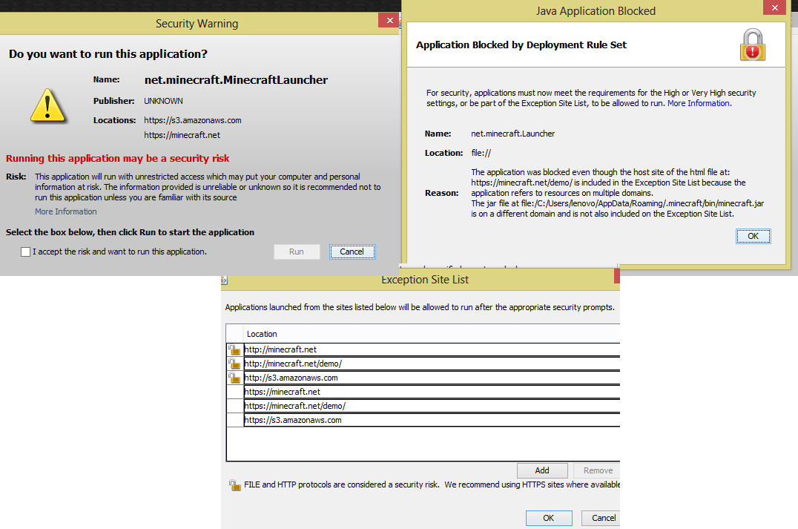Click OK in Java Application Blocked dialog
This screenshot has height=529, width=798.
(754, 236)
